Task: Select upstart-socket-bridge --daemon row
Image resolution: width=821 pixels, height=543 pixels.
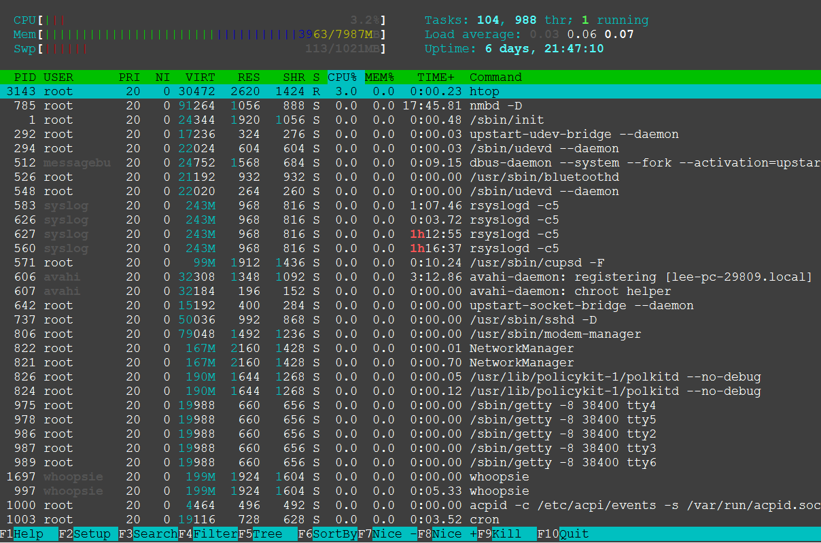Action: [410, 306]
